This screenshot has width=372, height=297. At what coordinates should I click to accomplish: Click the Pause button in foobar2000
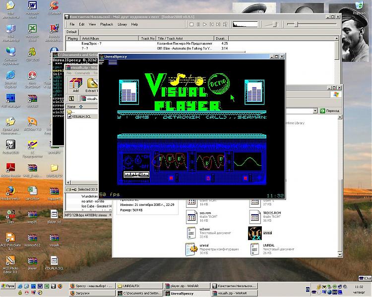click(x=198, y=24)
